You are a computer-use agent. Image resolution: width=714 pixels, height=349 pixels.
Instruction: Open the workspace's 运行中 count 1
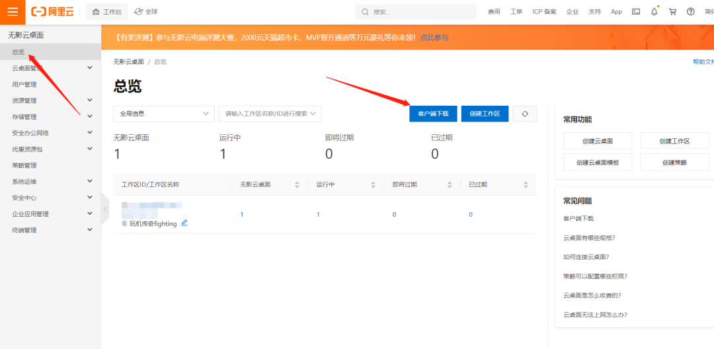coord(318,214)
